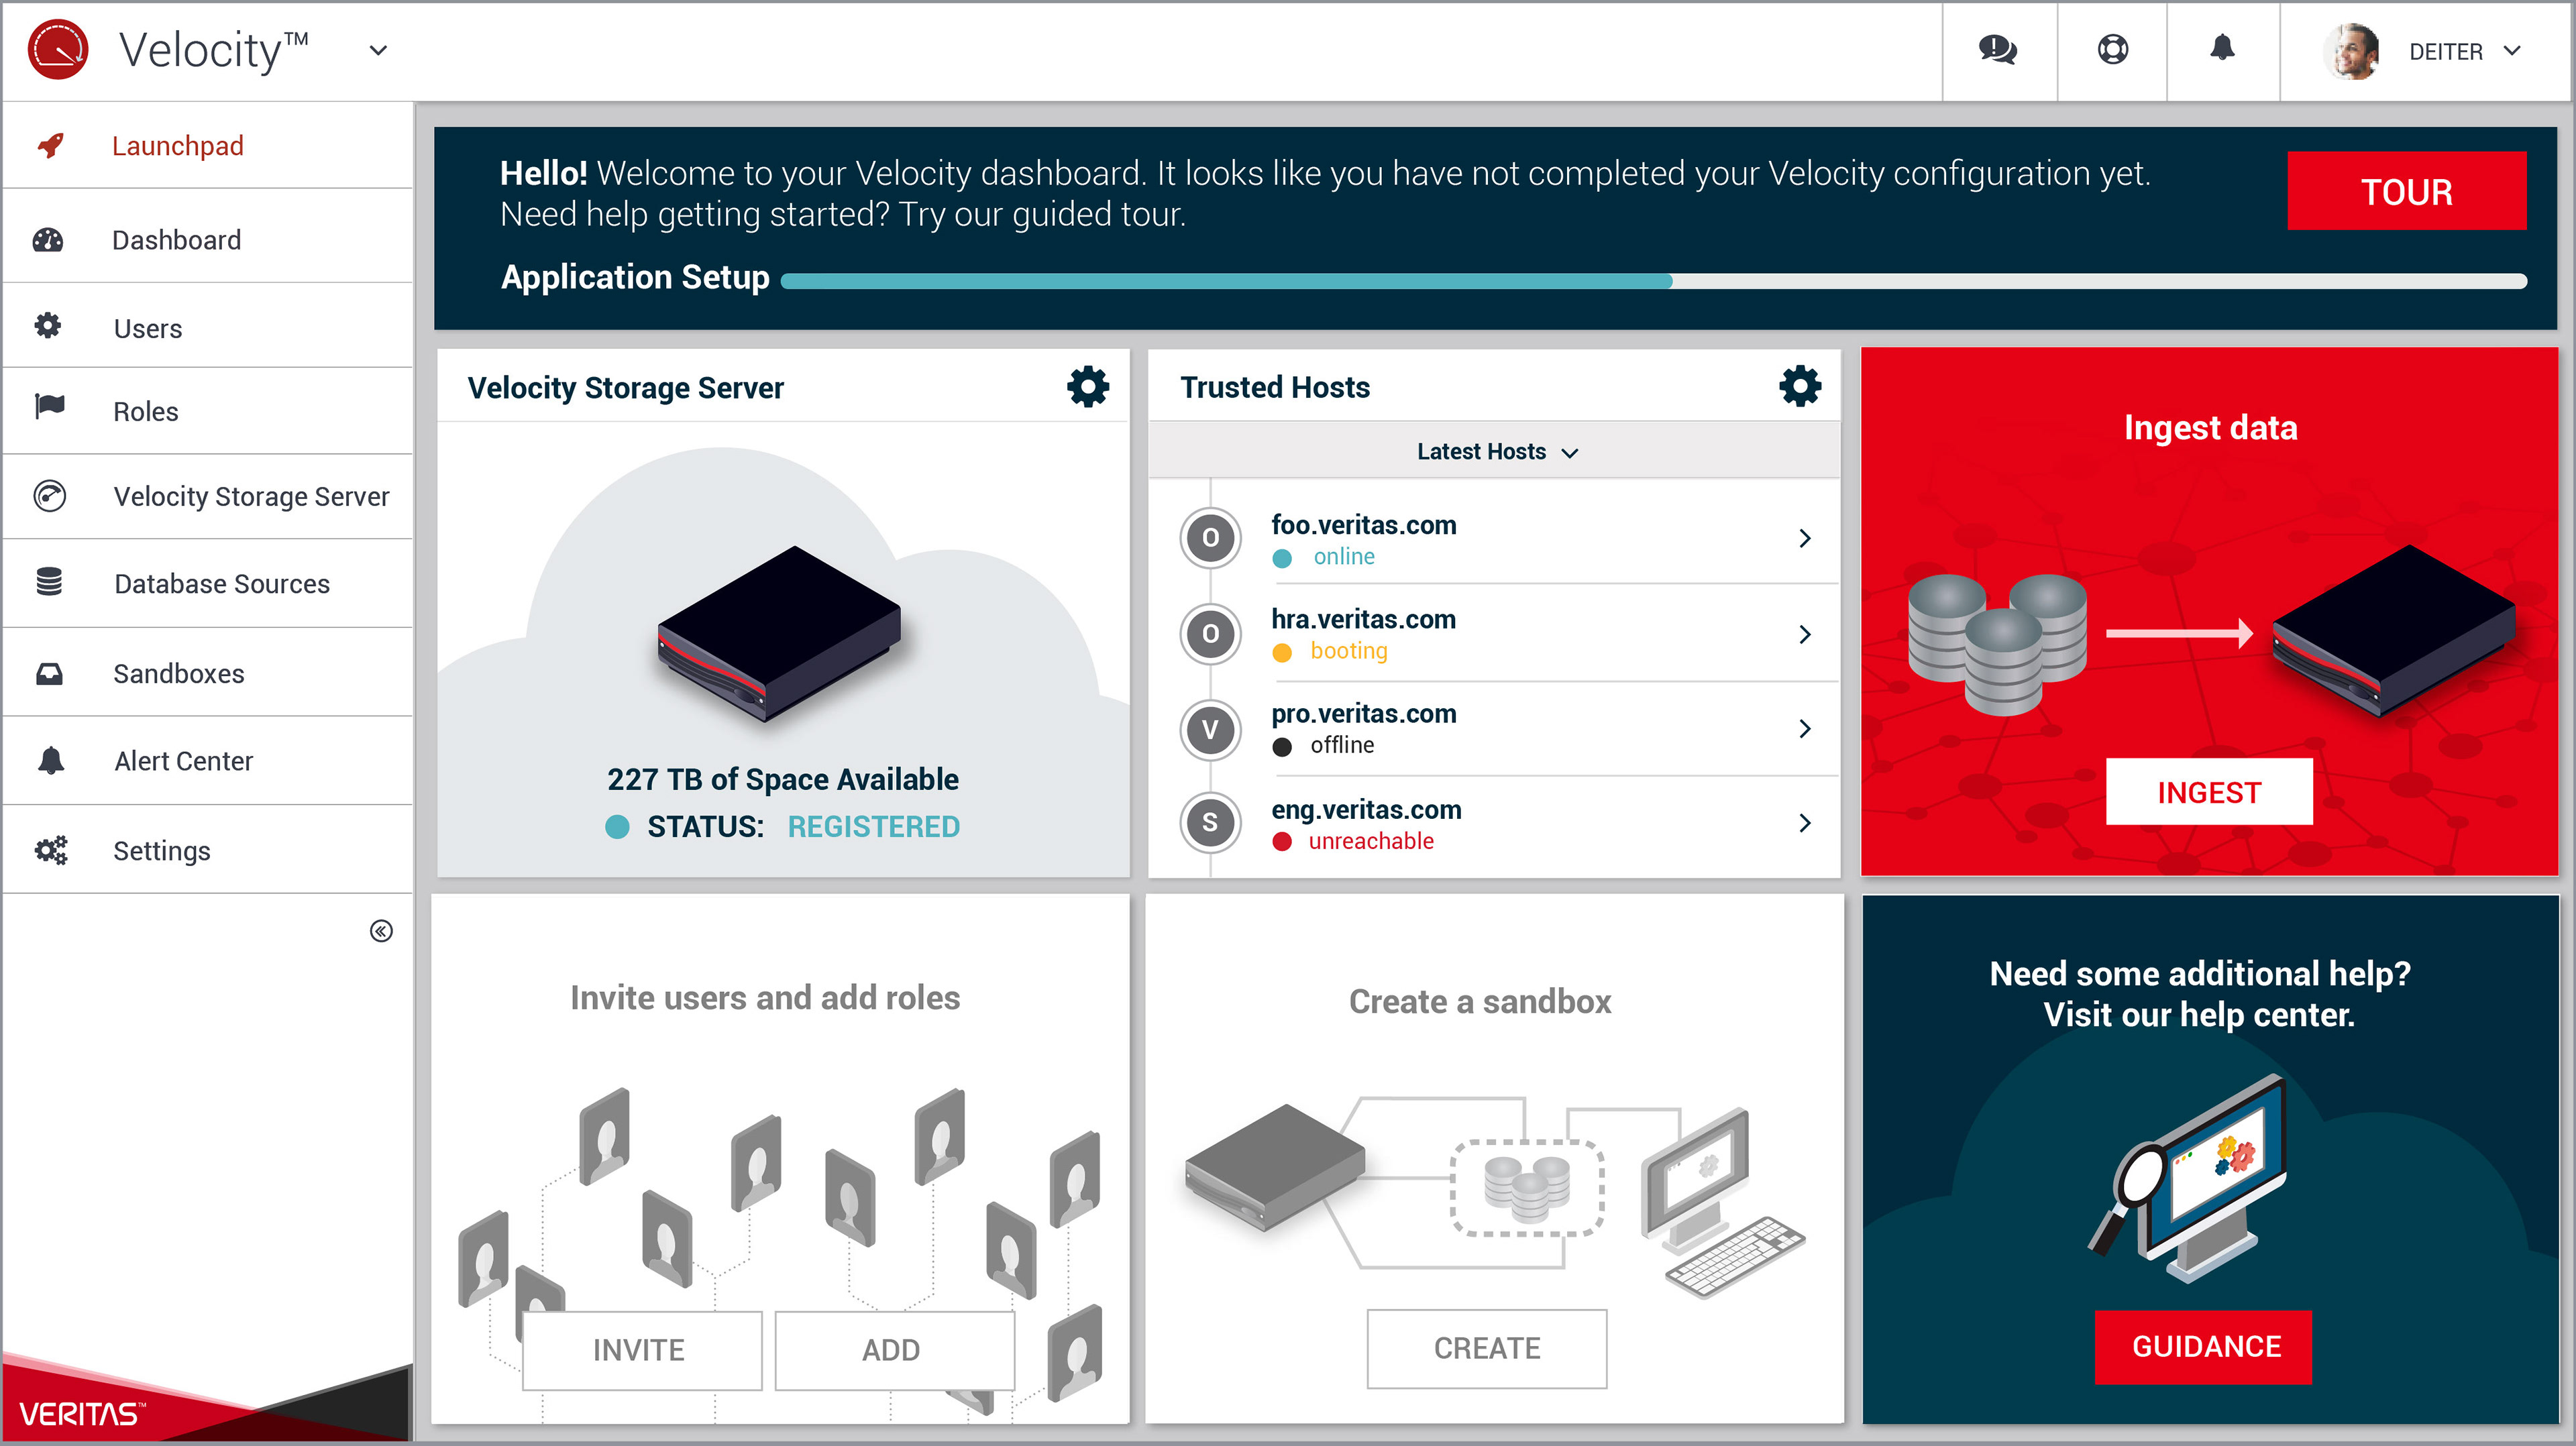Click the storage server device image

point(780,632)
